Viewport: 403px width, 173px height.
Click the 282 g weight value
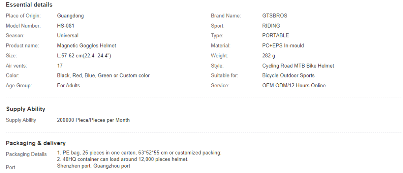tap(268, 56)
